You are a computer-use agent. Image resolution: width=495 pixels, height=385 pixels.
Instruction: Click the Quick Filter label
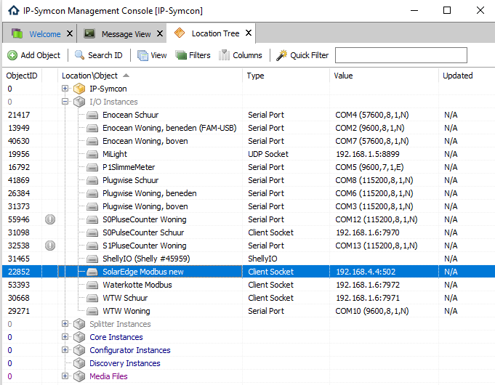[x=310, y=55]
